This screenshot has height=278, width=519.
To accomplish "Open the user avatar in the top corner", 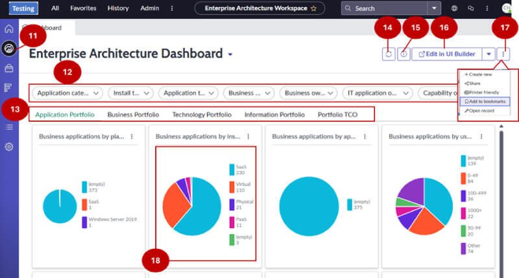I will click(x=507, y=8).
